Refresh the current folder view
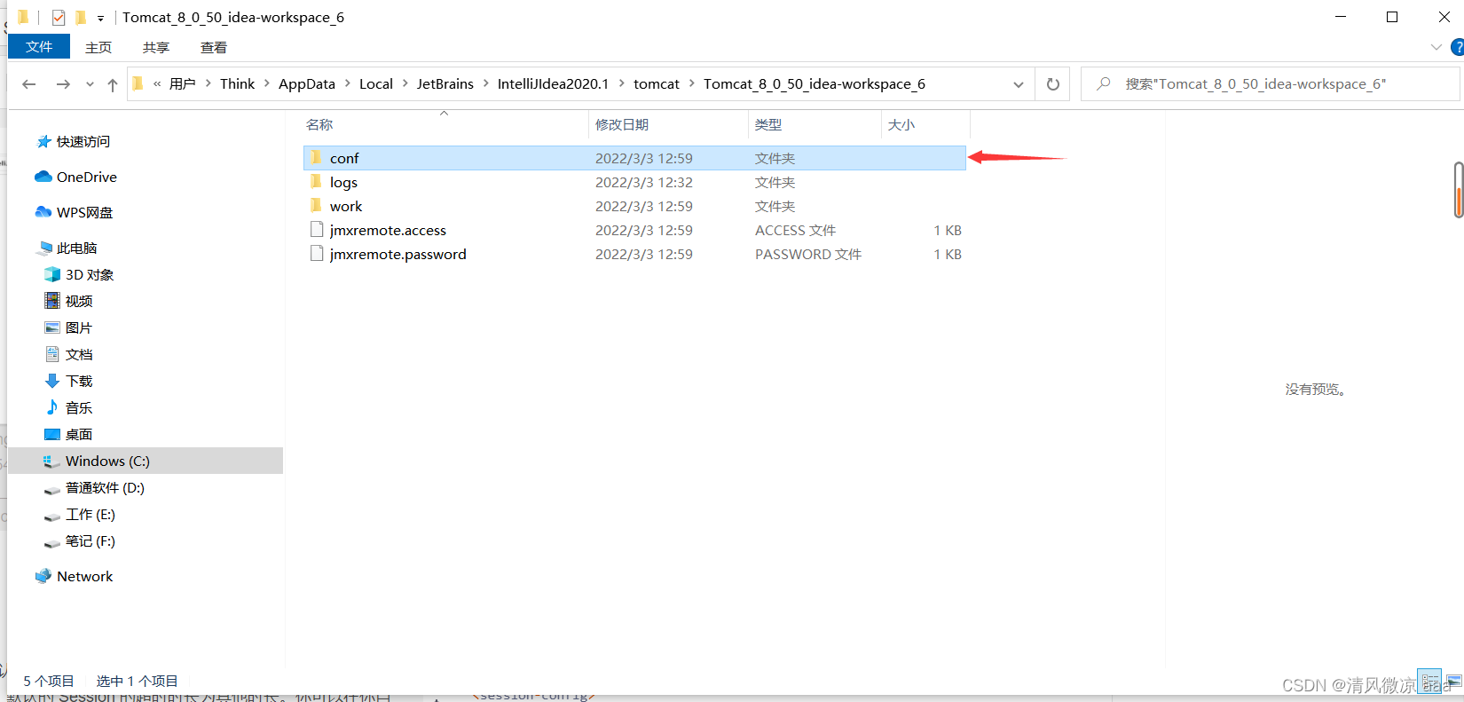This screenshot has width=1464, height=702. click(x=1053, y=84)
